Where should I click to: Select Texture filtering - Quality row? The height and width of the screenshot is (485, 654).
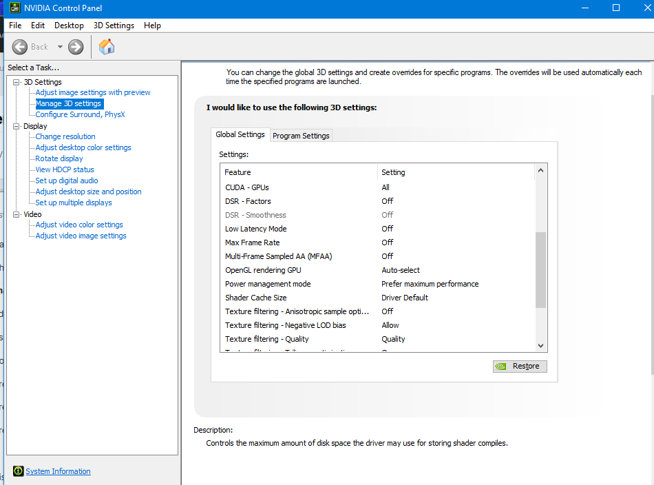click(377, 339)
